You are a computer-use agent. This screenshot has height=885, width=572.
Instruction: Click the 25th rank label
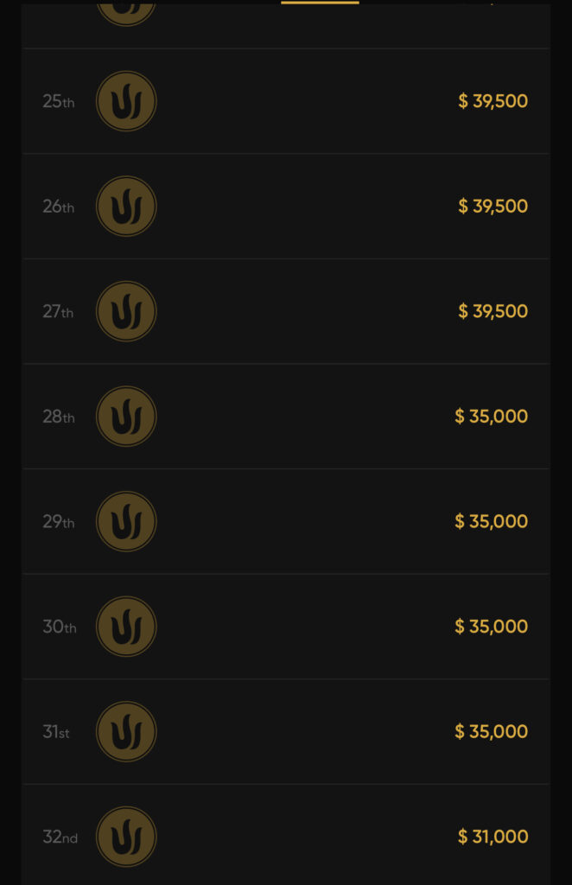point(58,101)
